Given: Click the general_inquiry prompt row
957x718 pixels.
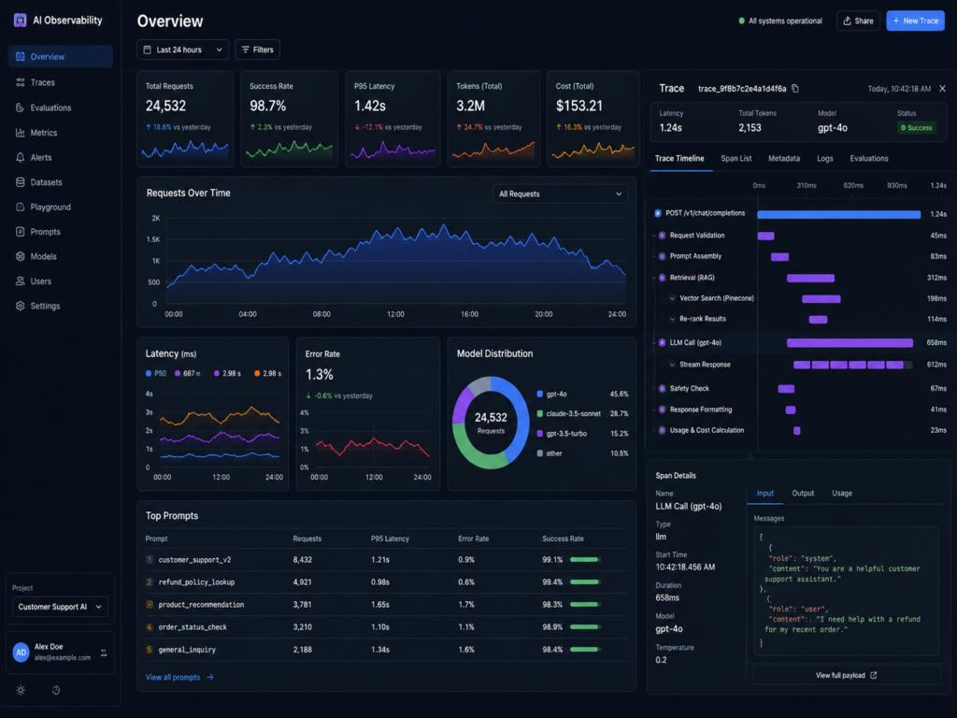Looking at the screenshot, I should [x=386, y=650].
